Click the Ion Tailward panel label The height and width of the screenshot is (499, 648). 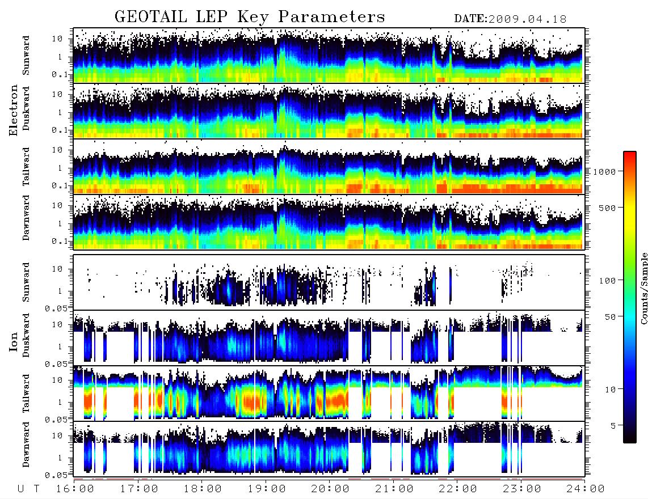coord(26,394)
